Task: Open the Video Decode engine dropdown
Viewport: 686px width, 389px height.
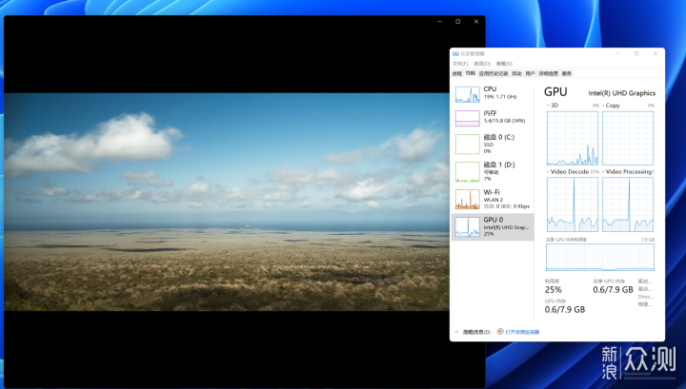Action: coord(548,171)
